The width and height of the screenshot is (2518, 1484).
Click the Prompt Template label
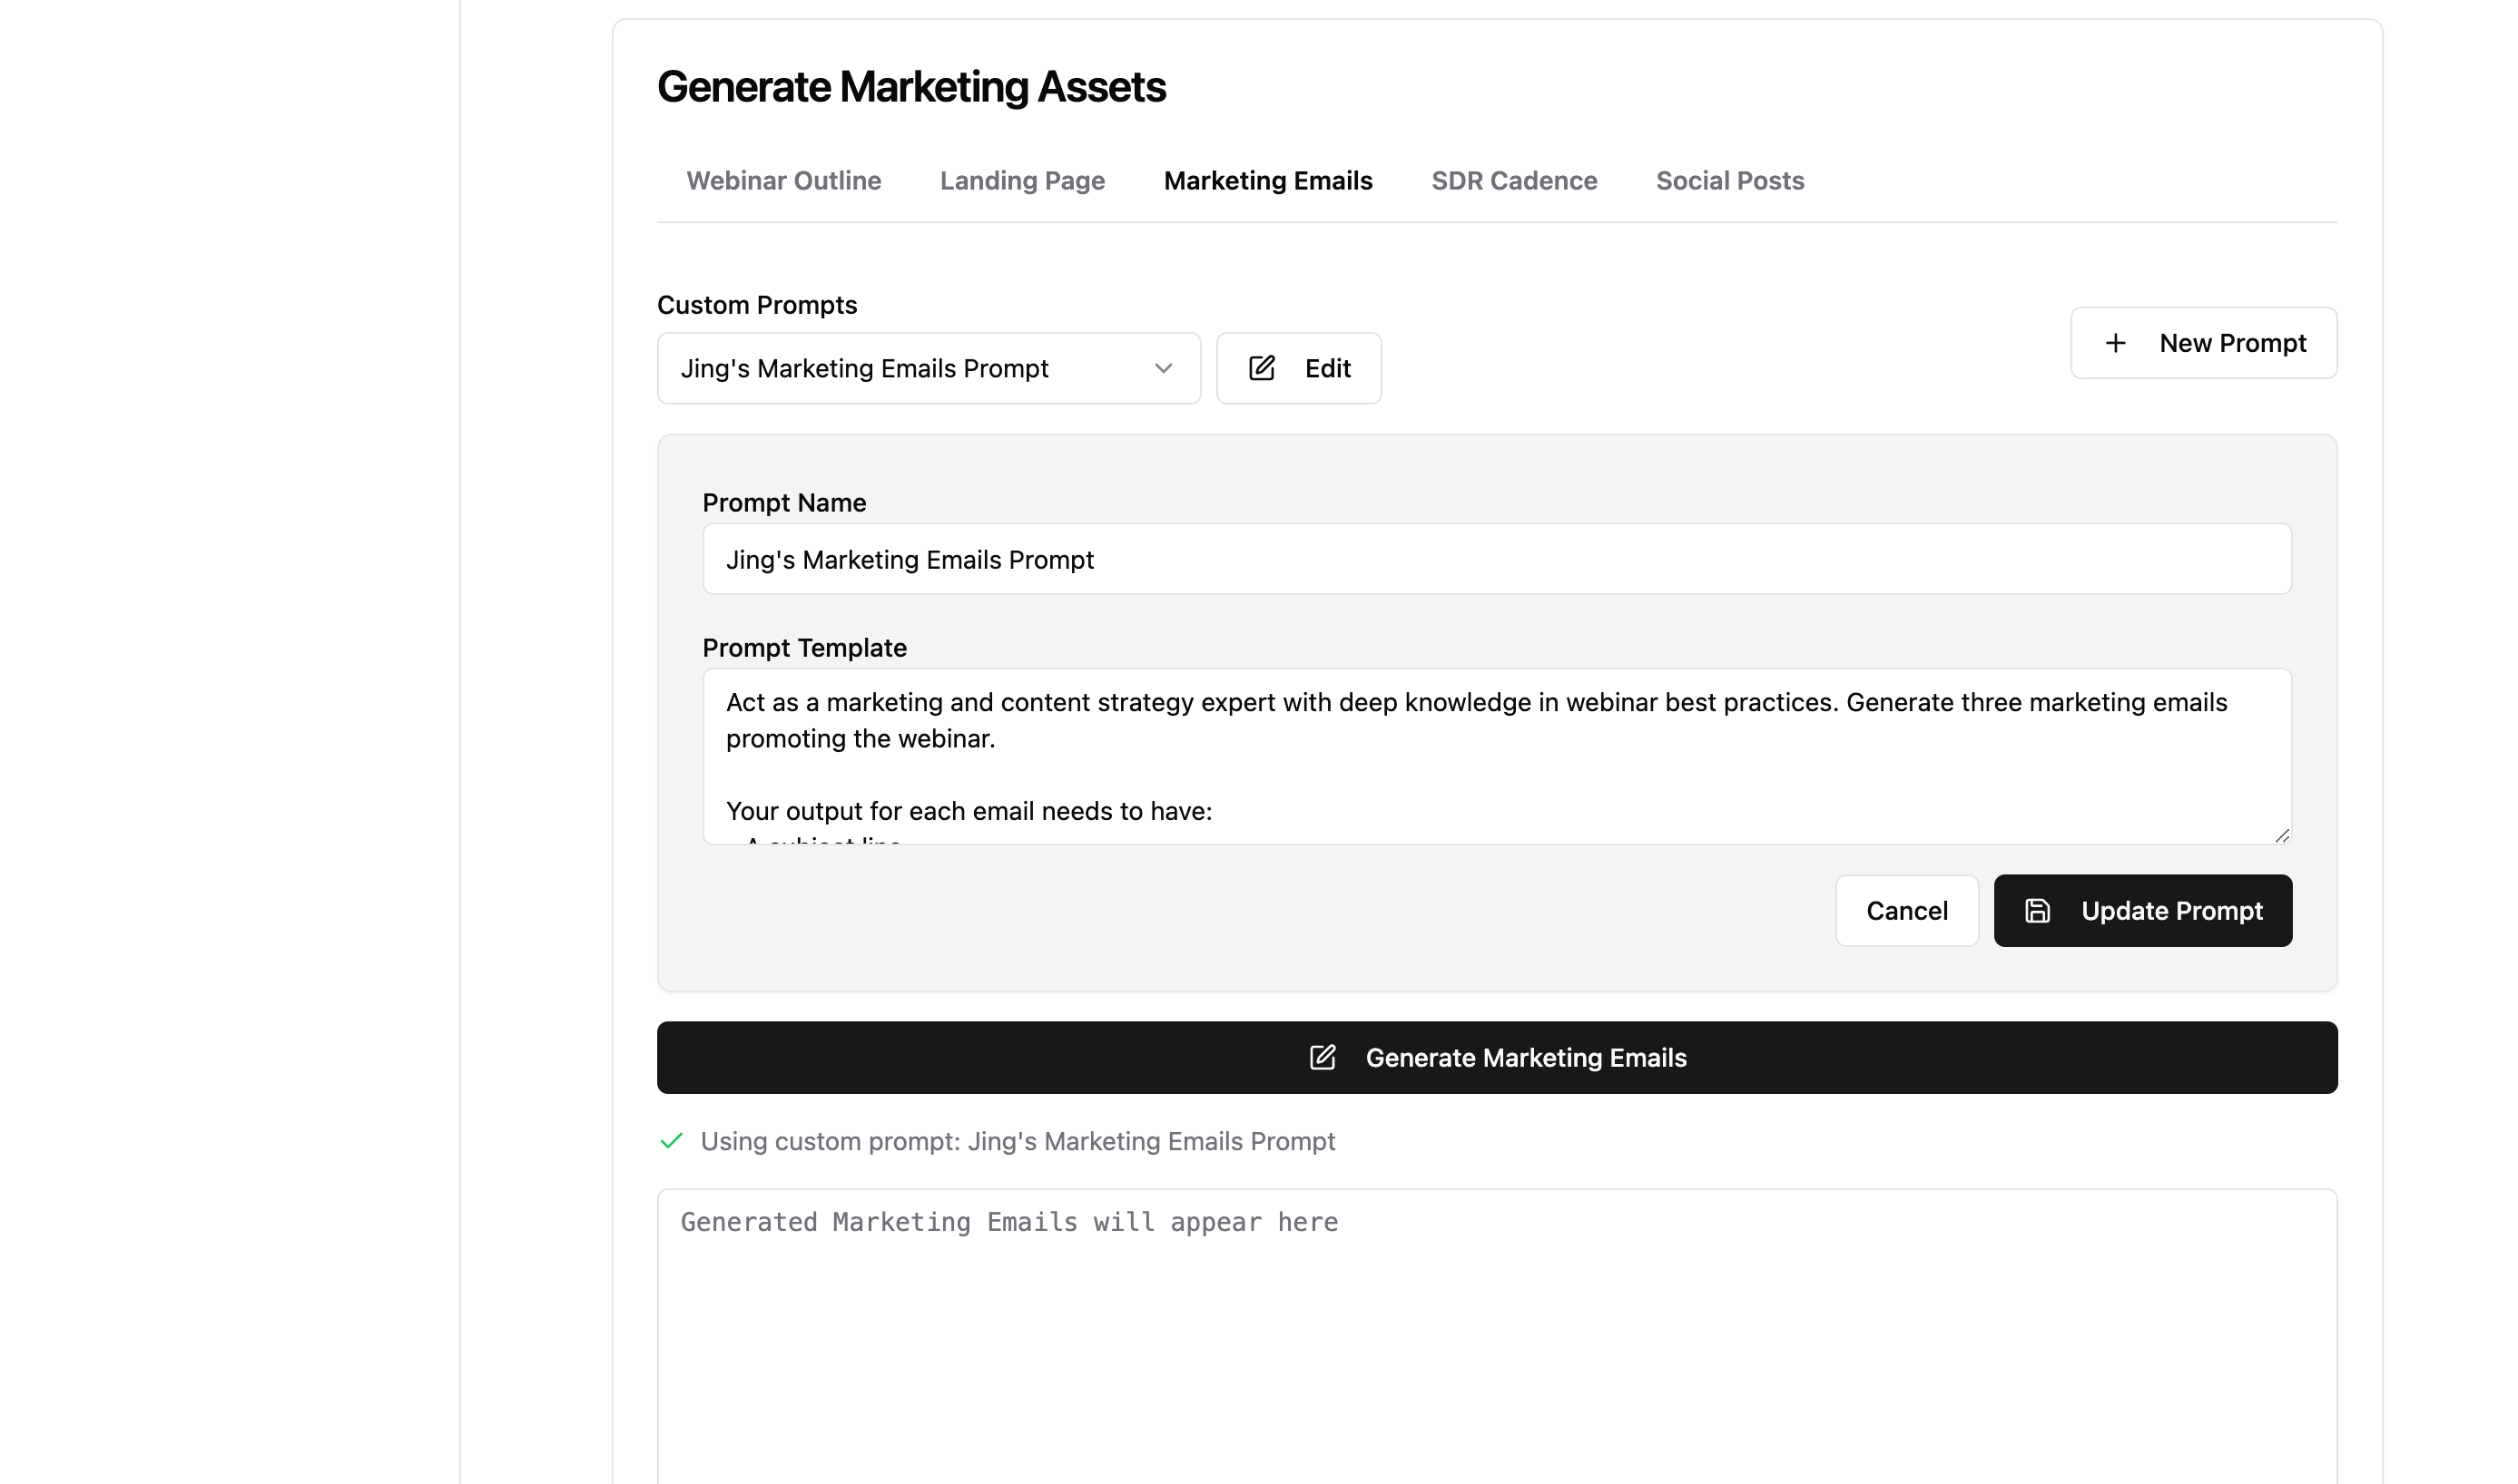click(x=804, y=648)
